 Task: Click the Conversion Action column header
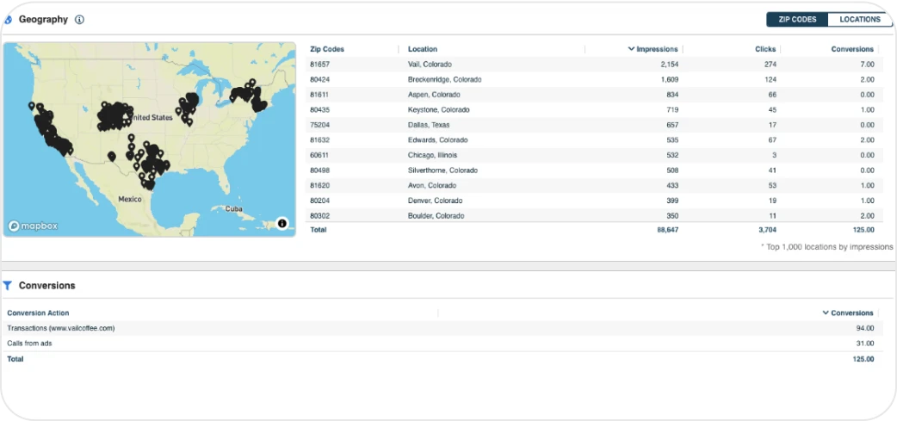pos(39,313)
